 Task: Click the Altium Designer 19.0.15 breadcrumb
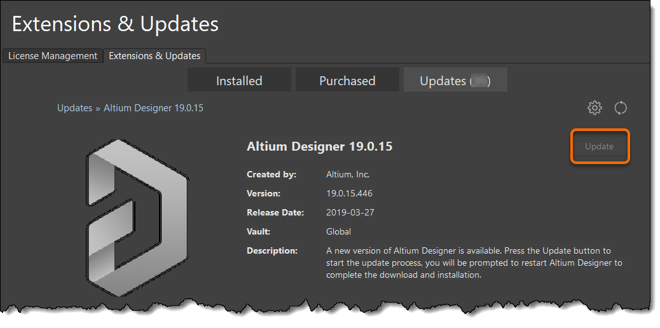[x=153, y=108]
